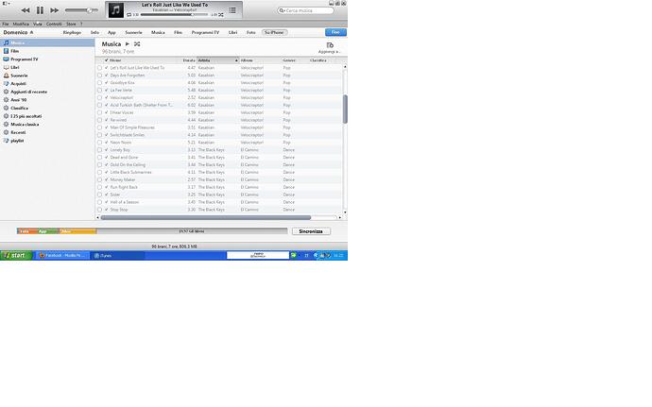
Task: Sort by the Album column header
Action: point(260,60)
